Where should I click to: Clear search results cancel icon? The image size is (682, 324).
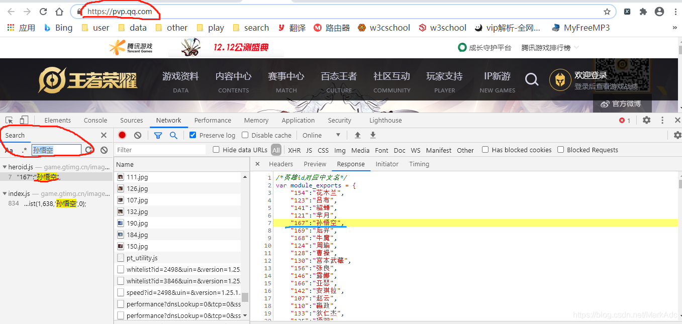104,150
